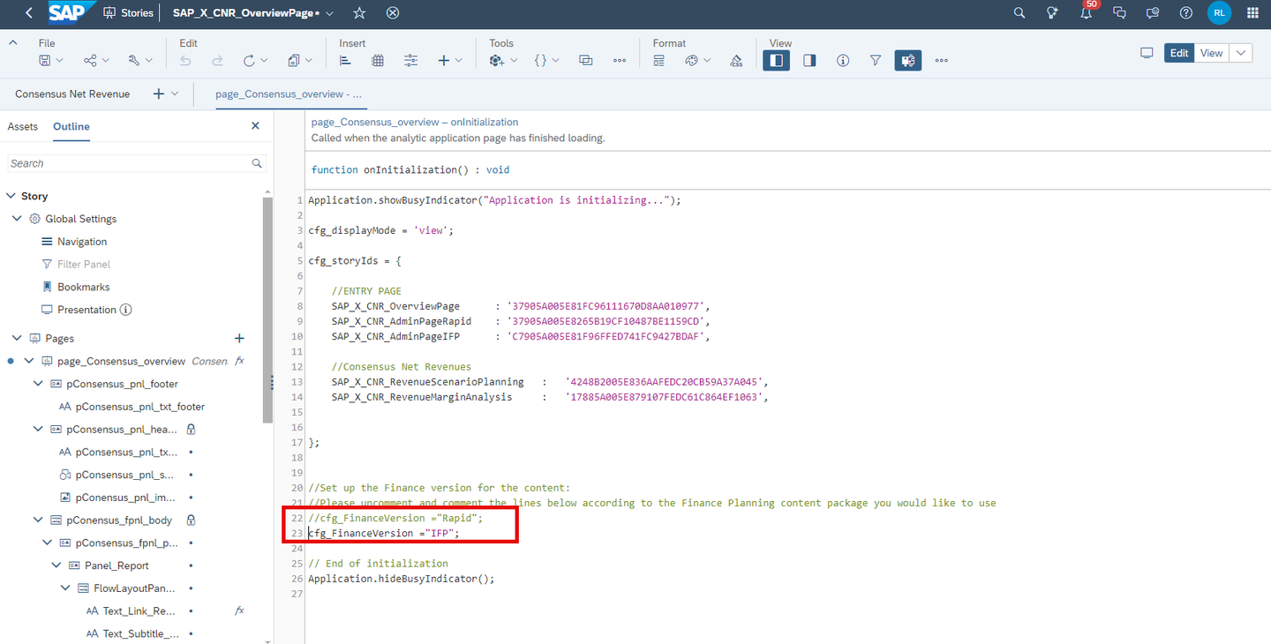Screen dimensions: 1271x644
Task: Open the fx script icon for page_Consensus_overview
Action: click(239, 361)
